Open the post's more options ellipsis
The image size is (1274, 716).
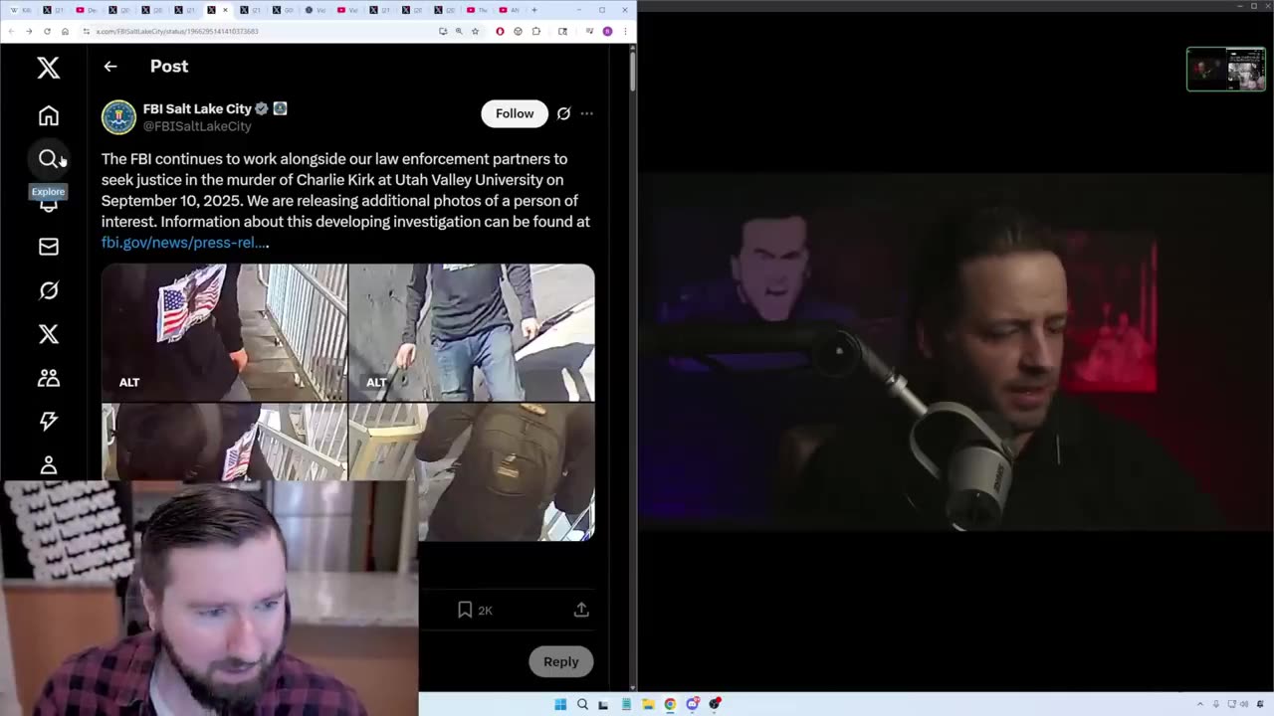[x=587, y=113]
